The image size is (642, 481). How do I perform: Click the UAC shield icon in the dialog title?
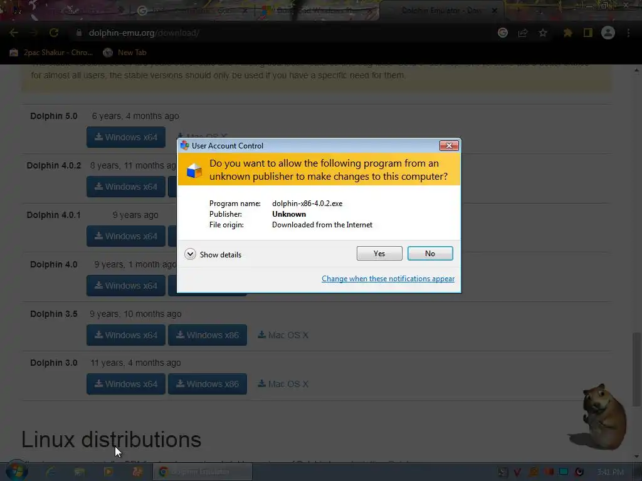(185, 145)
